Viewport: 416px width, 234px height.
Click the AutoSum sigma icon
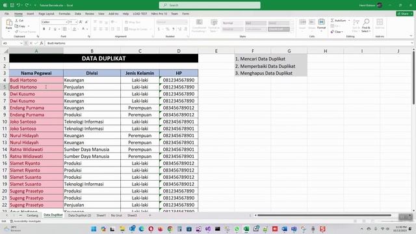pyautogui.click(x=332, y=20)
